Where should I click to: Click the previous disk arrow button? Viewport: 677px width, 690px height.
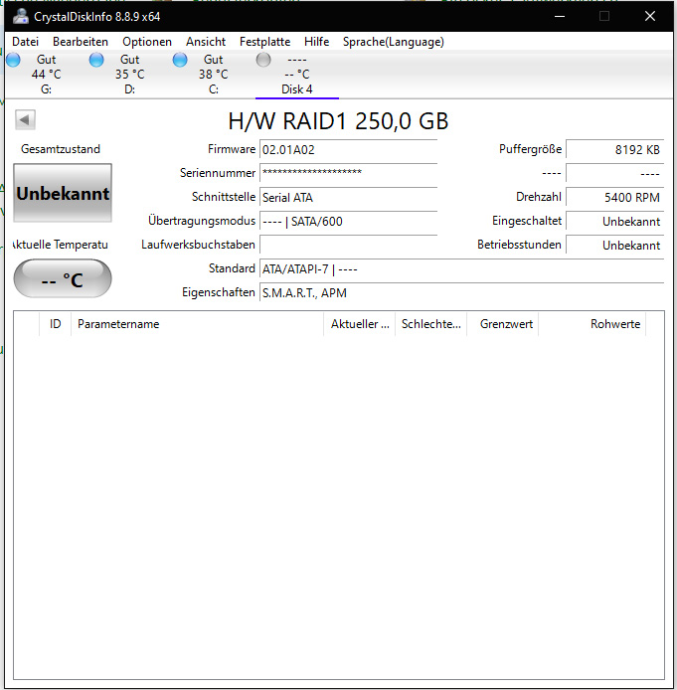[25, 119]
